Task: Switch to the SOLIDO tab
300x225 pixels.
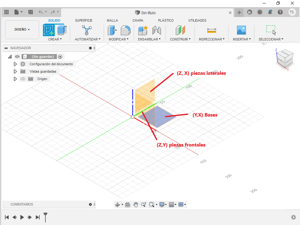Action: 54,20
